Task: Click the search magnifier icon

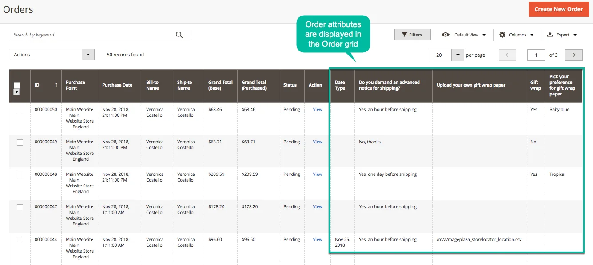Action: (x=179, y=35)
